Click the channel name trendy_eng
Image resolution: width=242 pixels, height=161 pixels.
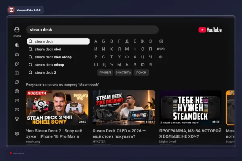coord(33,142)
